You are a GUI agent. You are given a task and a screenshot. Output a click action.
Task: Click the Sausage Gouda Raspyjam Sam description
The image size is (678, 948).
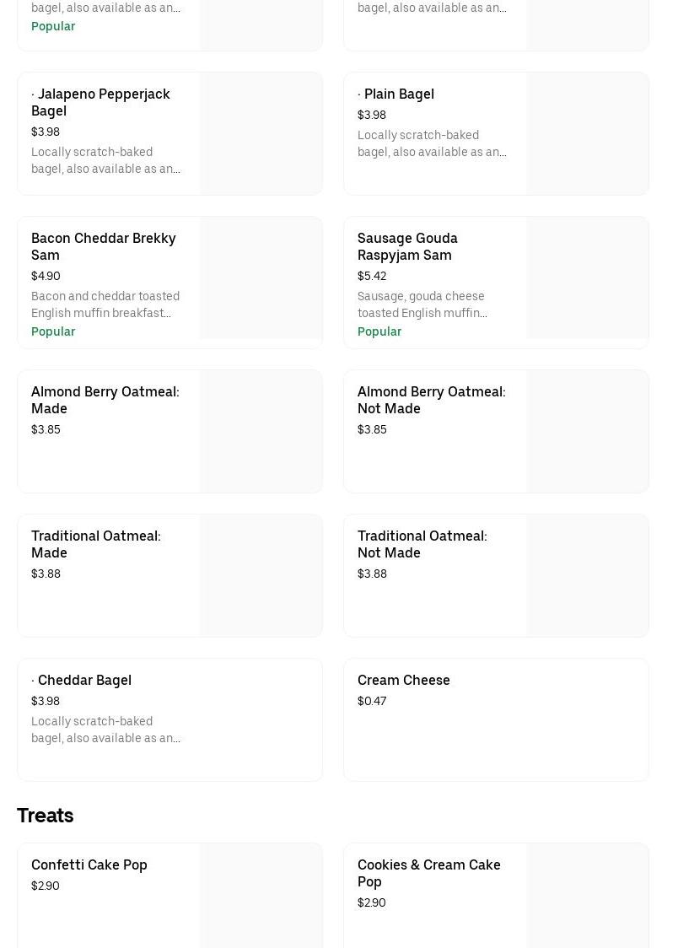coord(422,304)
